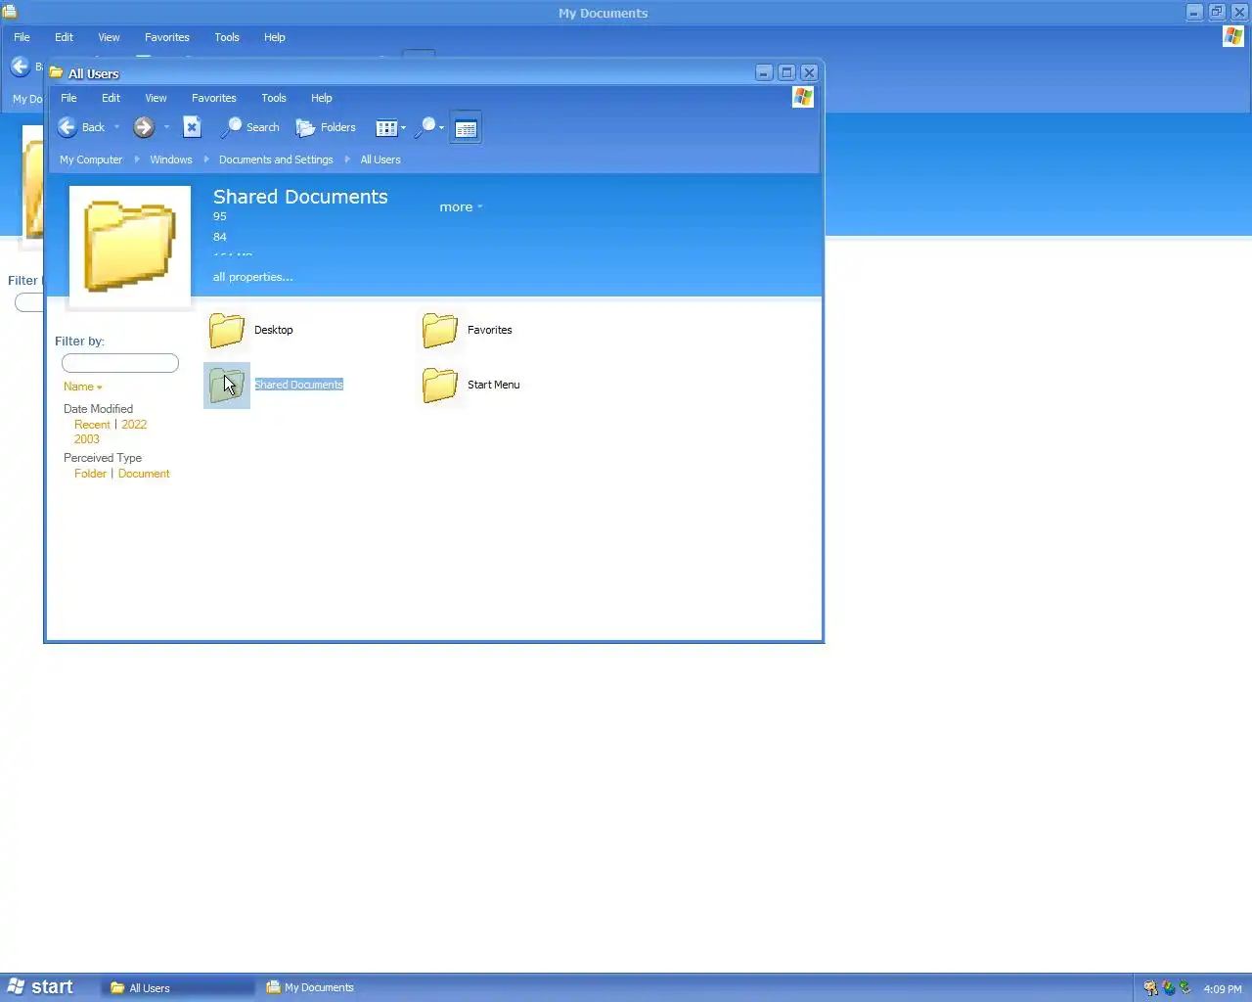
Task: Open the Back history dropdown arrow
Action: [x=116, y=127]
